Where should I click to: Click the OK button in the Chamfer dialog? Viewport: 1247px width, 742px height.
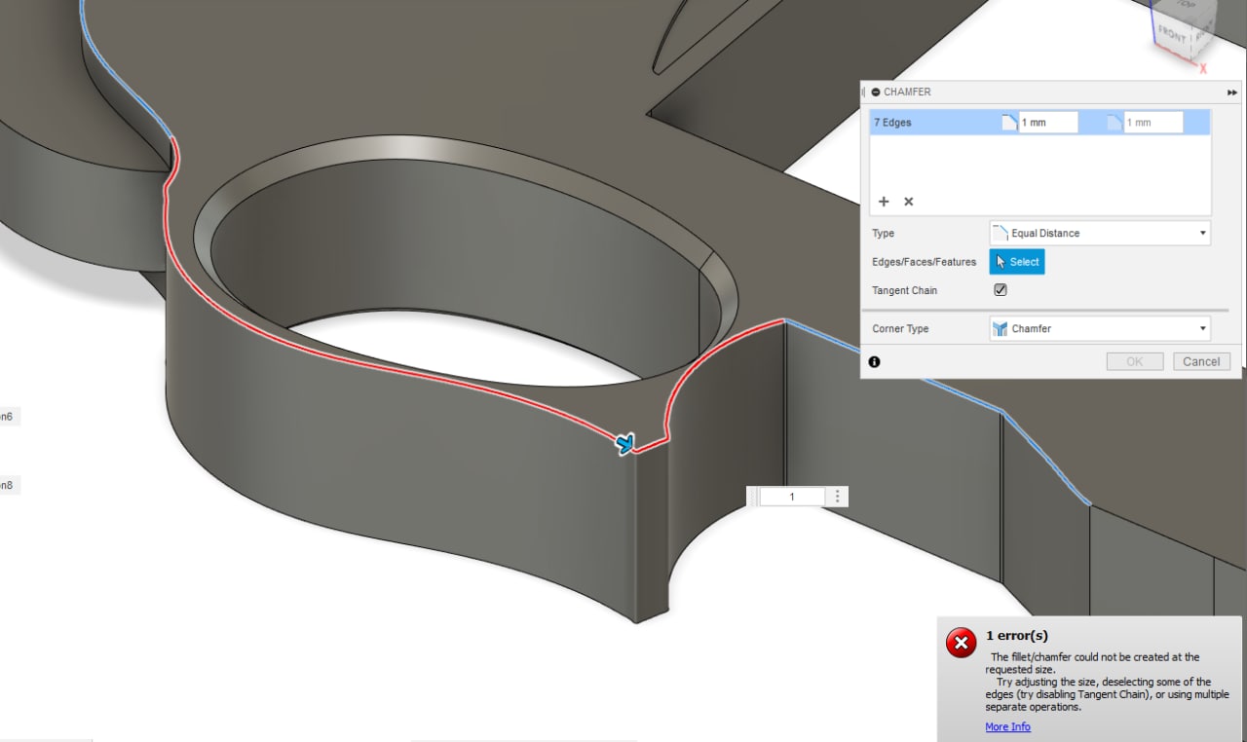click(1135, 361)
